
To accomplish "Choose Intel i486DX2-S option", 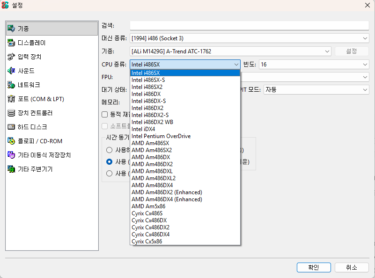I will click(185, 115).
